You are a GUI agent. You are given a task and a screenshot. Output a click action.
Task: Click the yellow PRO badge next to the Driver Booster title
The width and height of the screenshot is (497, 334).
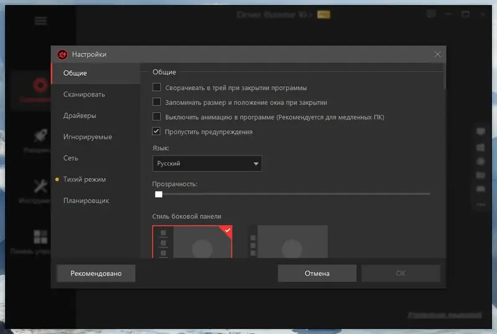[324, 14]
